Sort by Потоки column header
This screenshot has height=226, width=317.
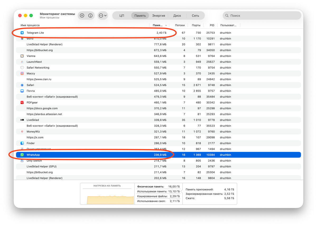[180, 25]
